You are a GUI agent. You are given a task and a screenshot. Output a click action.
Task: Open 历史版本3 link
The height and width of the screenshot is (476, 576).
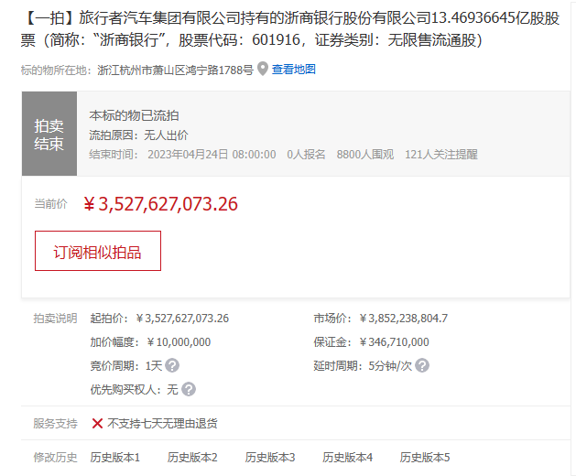pos(270,458)
